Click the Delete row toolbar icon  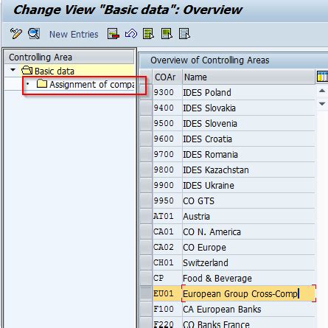pyautogui.click(x=114, y=34)
